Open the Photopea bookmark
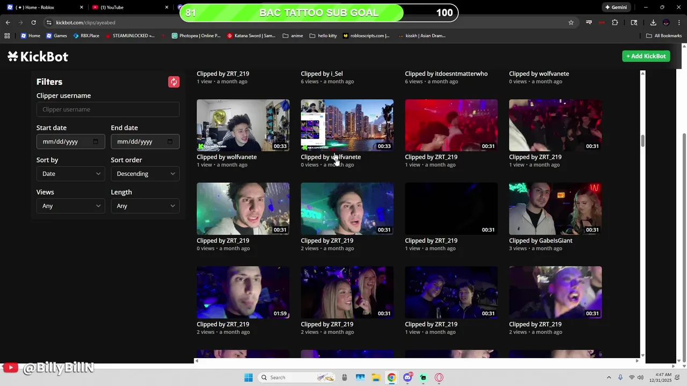Image resolution: width=687 pixels, height=386 pixels. click(196, 36)
